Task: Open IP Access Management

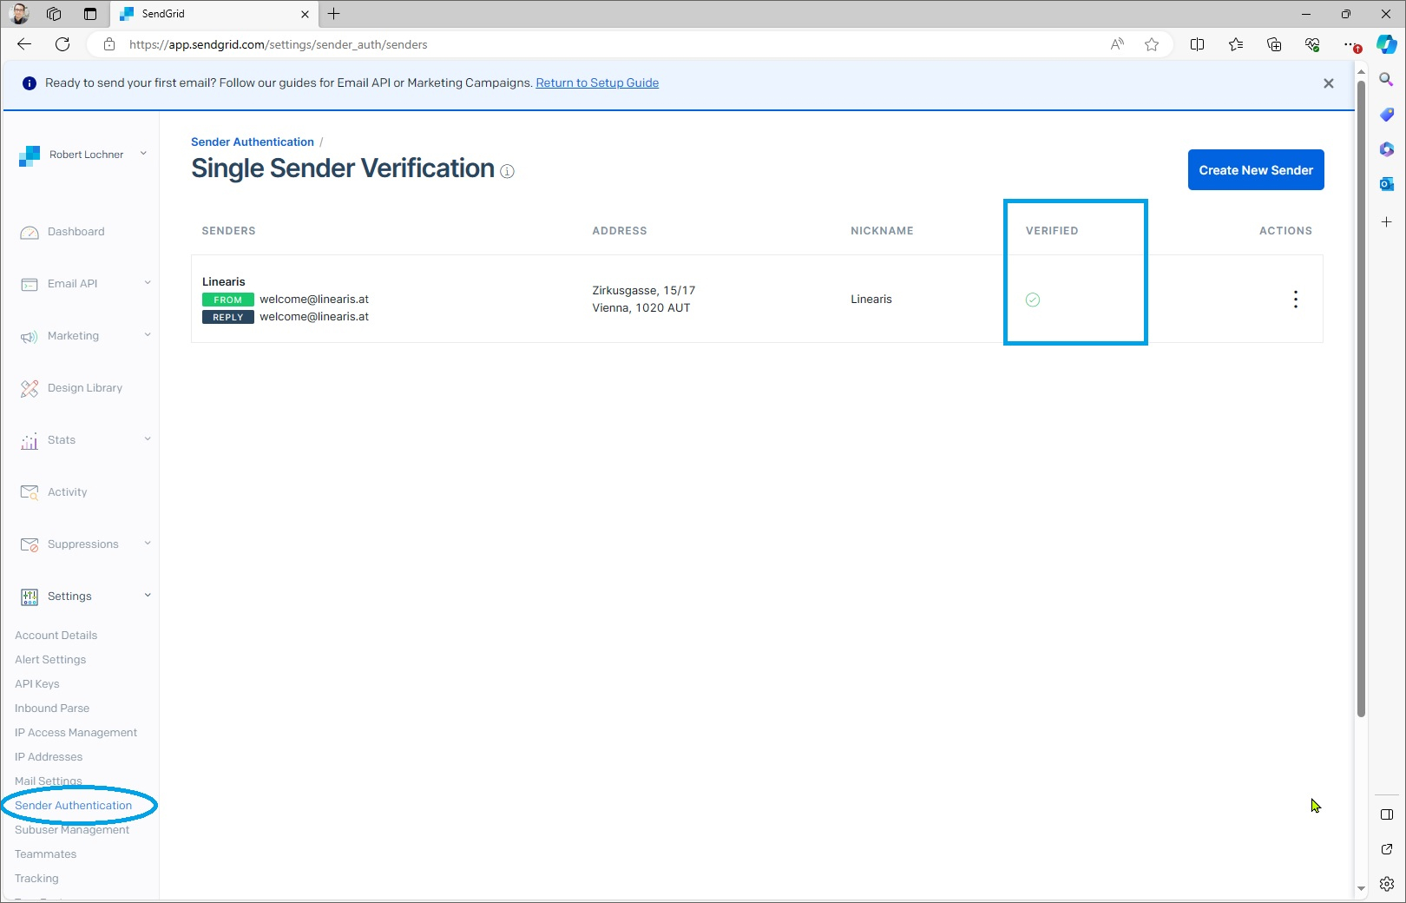Action: (x=76, y=733)
